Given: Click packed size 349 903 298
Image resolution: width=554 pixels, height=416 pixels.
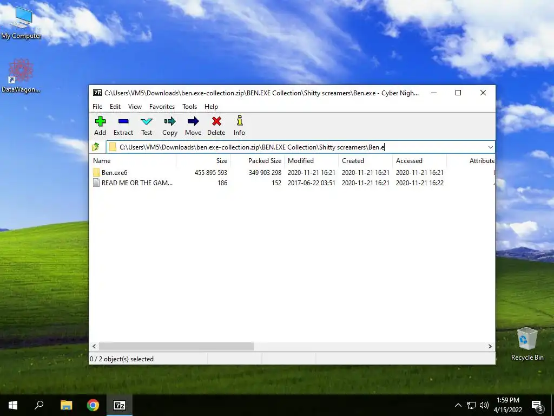Looking at the screenshot, I should tap(265, 173).
